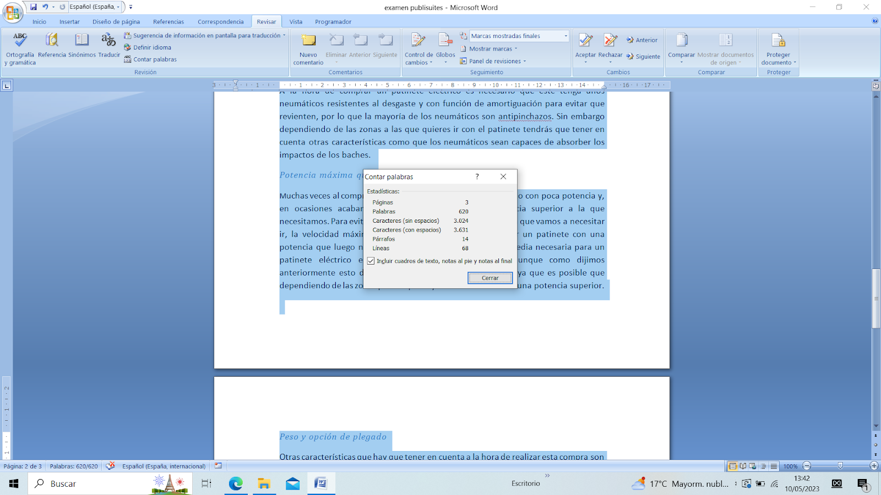
Task: Open Diseño de página tab
Action: 116,22
